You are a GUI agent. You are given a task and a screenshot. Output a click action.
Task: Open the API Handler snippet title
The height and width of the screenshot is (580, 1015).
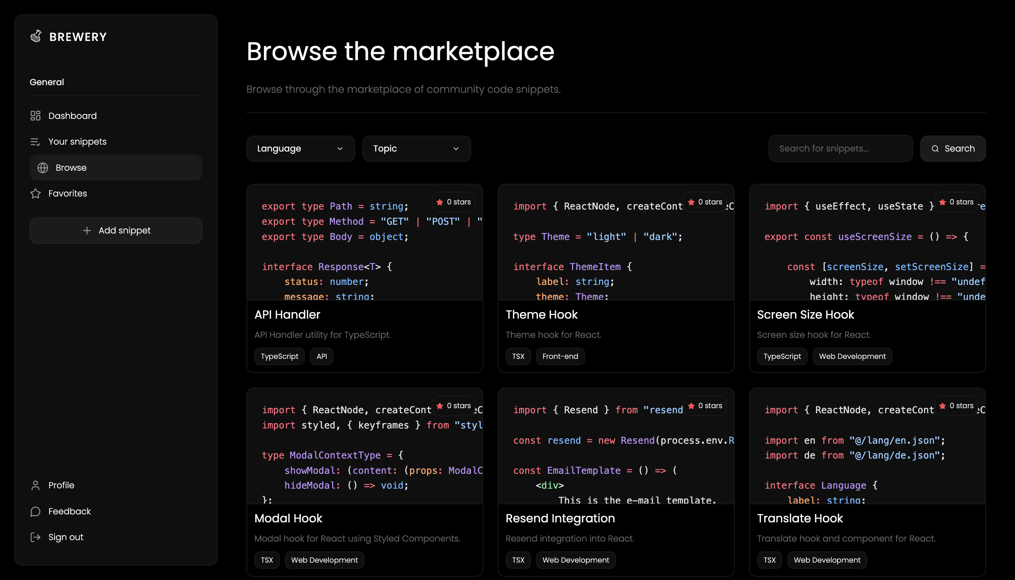pyautogui.click(x=287, y=315)
